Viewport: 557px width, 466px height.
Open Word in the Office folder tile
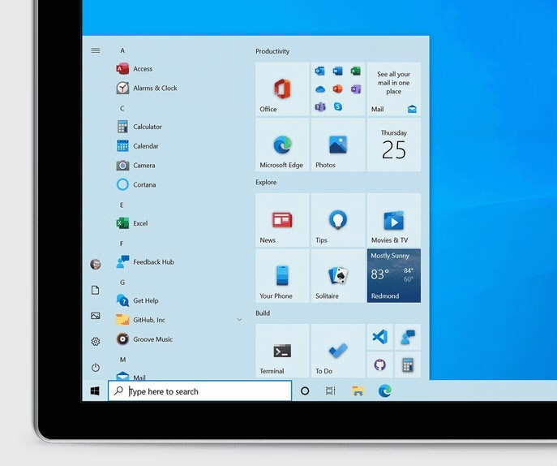pos(338,71)
